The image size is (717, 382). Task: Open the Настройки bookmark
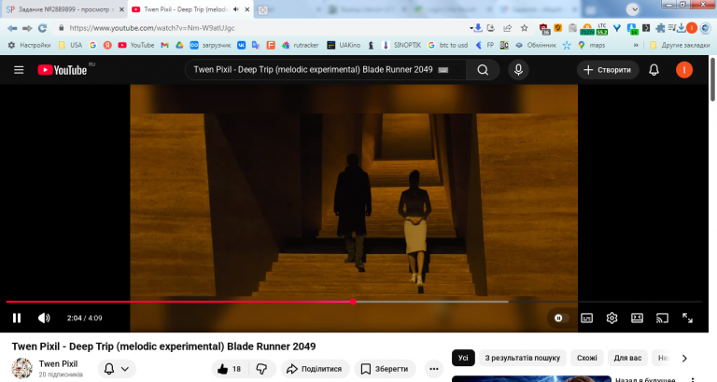click(x=29, y=45)
